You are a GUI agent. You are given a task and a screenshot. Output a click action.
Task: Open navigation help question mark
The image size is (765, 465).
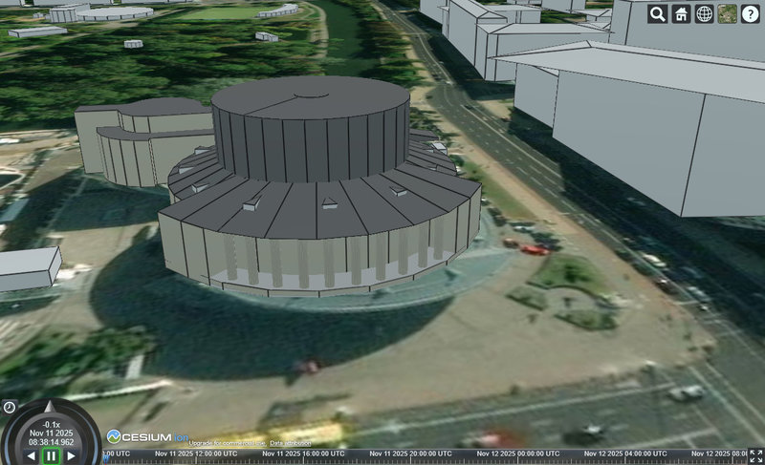pos(751,13)
